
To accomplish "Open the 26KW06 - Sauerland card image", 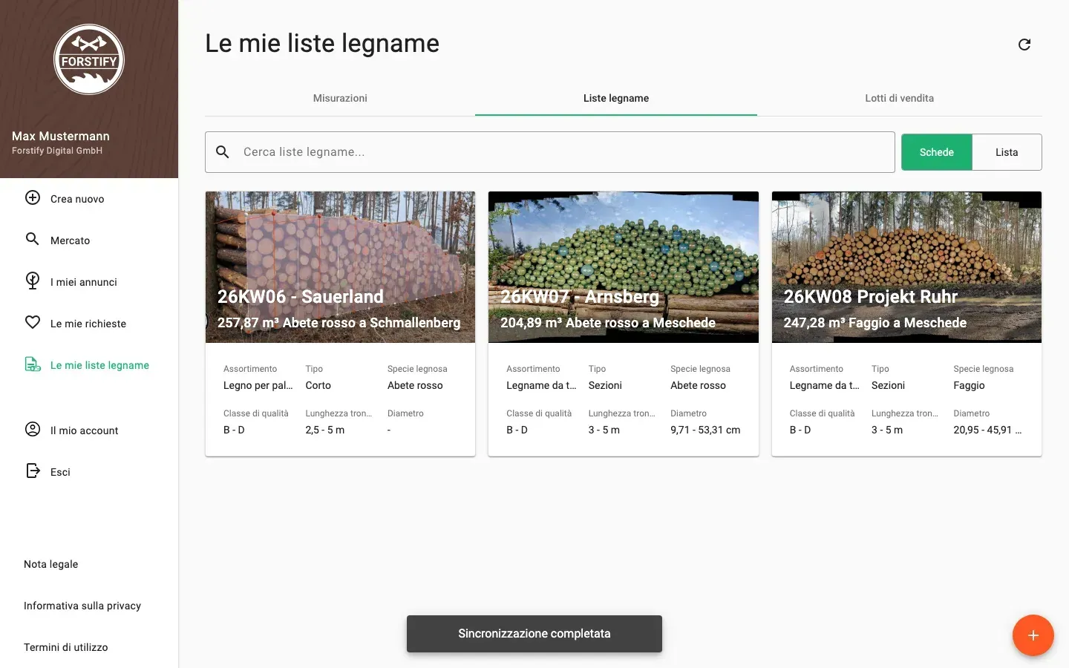I will (340, 267).
